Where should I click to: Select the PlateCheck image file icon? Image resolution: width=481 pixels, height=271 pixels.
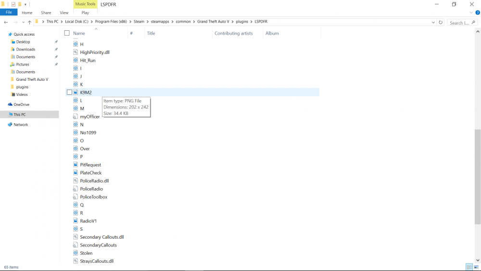76,172
